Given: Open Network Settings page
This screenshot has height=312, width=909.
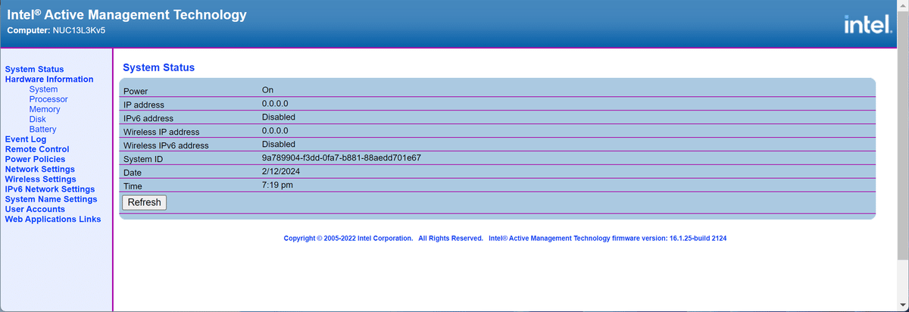Looking at the screenshot, I should click(40, 169).
